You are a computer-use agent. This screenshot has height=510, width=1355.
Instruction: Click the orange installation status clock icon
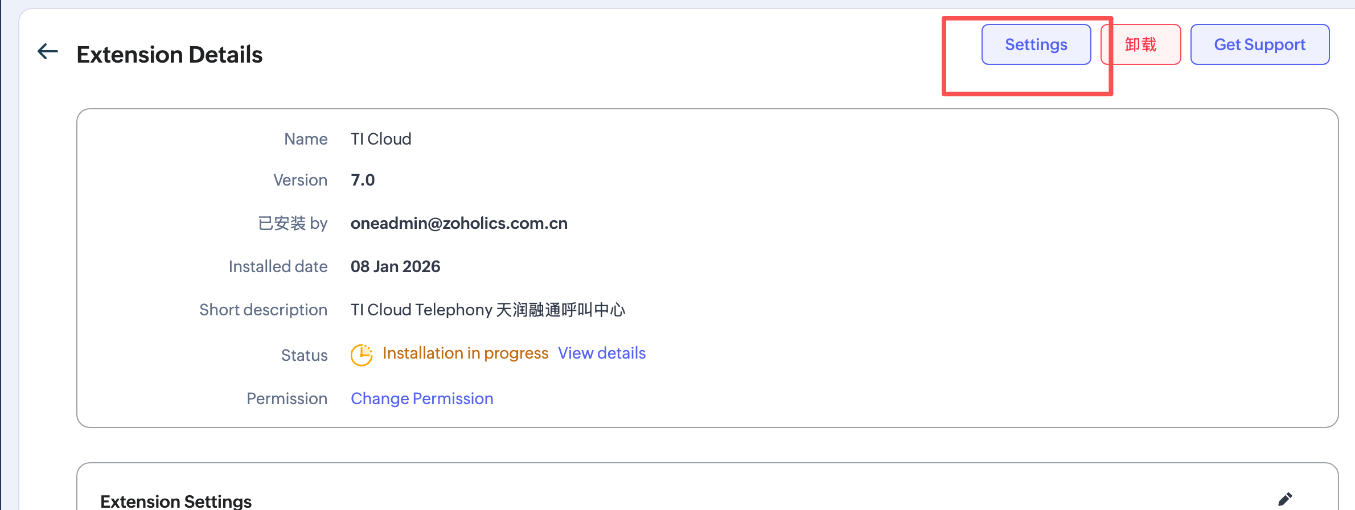[x=361, y=355]
